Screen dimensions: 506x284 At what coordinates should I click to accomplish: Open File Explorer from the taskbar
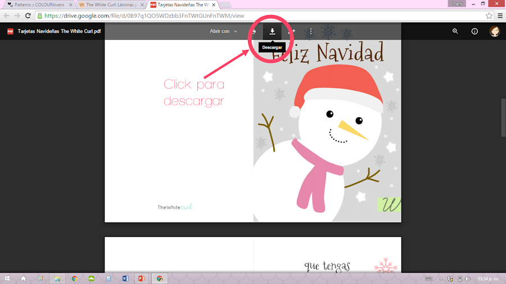pyautogui.click(x=57, y=278)
